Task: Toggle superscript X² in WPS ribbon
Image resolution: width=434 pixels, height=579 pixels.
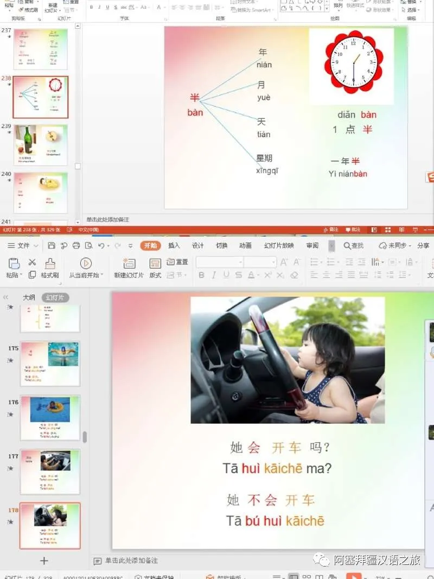Action: pyautogui.click(x=268, y=275)
